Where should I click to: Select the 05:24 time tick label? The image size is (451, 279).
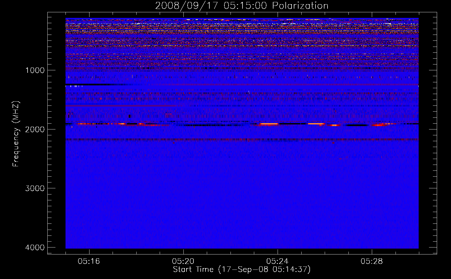(277, 261)
